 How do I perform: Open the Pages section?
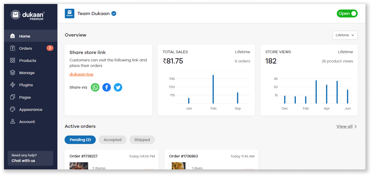pyautogui.click(x=30, y=97)
